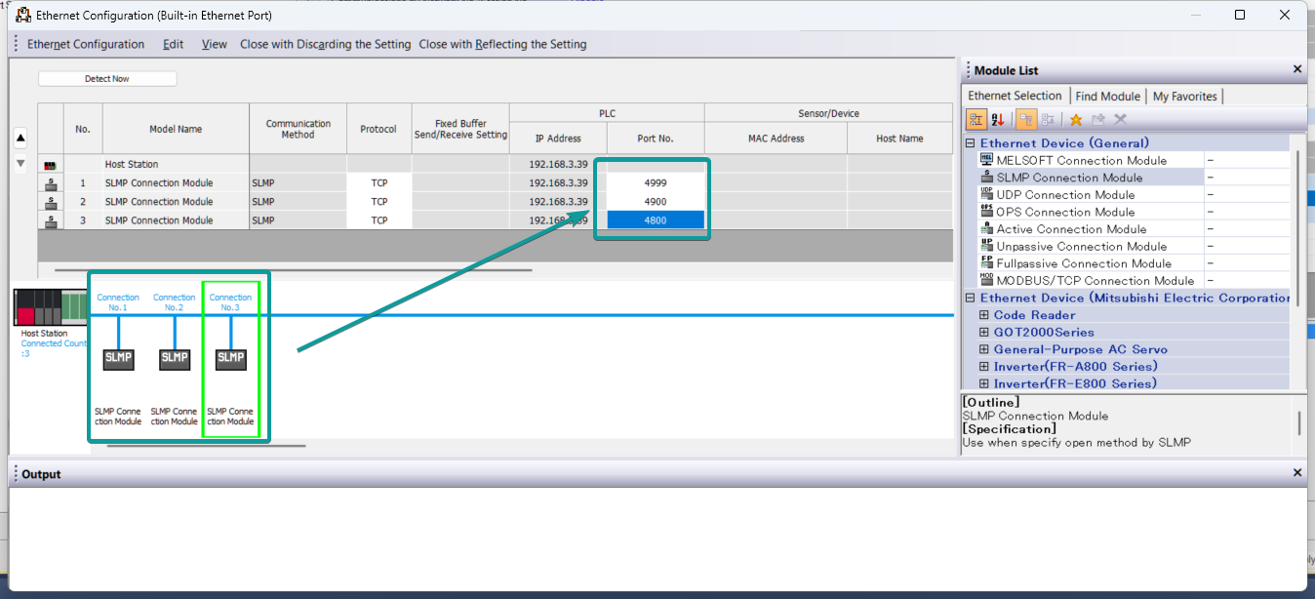Switch to the My Favorites tab

(1185, 96)
